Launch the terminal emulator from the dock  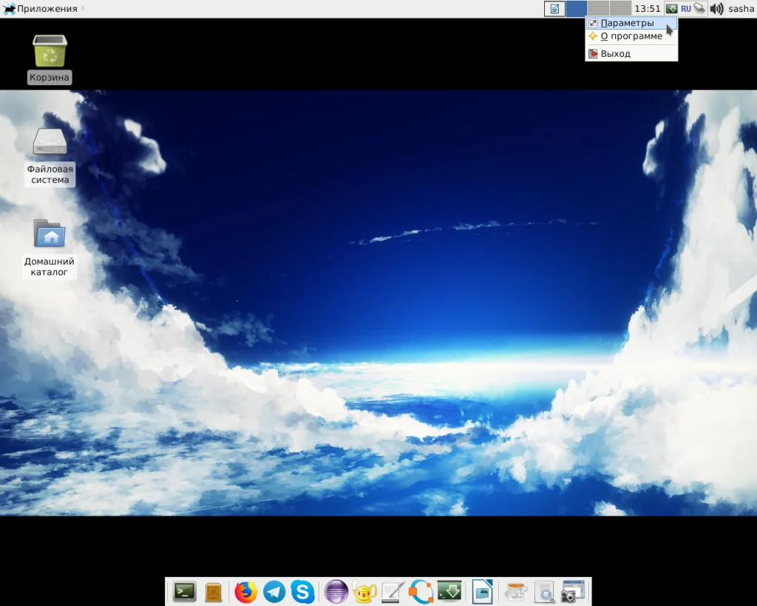[x=184, y=591]
